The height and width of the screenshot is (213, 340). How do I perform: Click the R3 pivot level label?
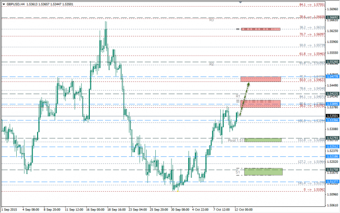tap(211, 20)
